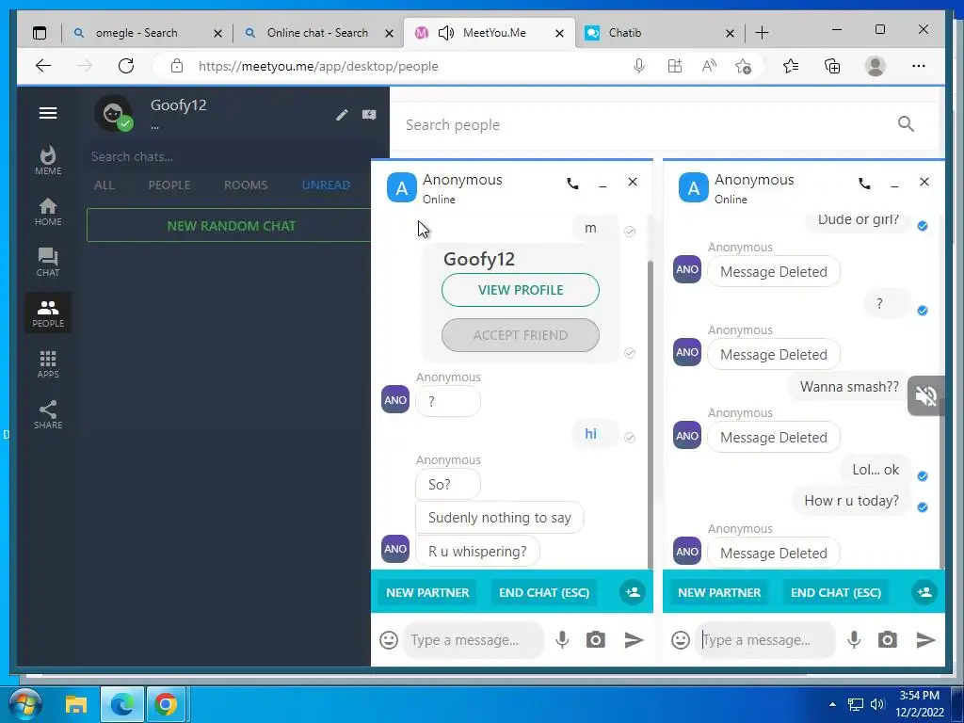The image size is (964, 723).
Task: Switch to ROOMS chats filter
Action: coord(246,185)
